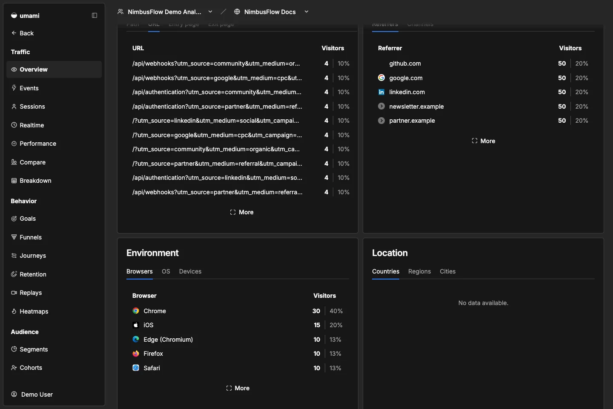Screen dimensions: 613x409
Task: Click the team icon beside NimbusFlow Demo
Action: point(120,12)
